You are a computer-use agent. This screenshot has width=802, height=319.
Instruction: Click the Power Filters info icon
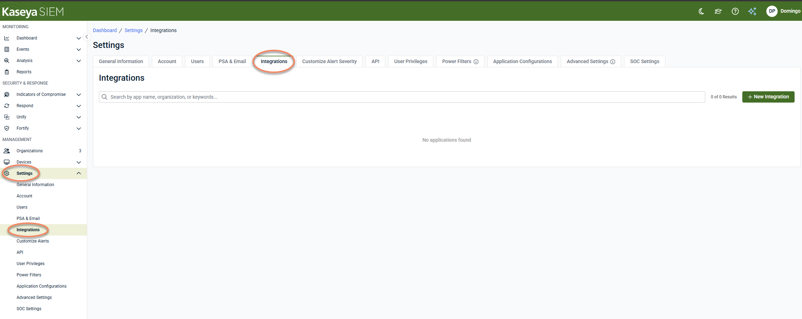click(x=476, y=62)
